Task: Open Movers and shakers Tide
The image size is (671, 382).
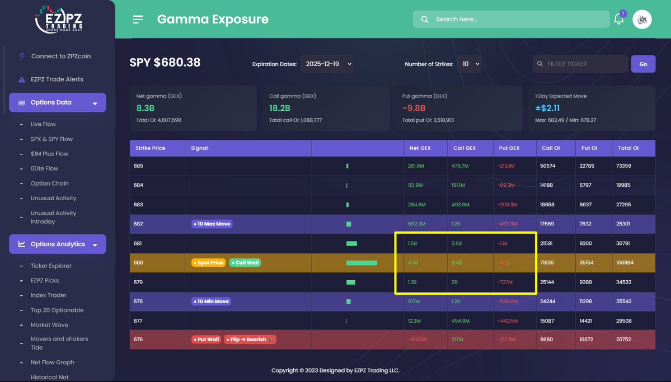Action: click(59, 343)
